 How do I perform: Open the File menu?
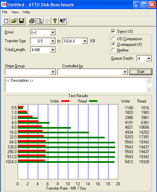click(5, 12)
